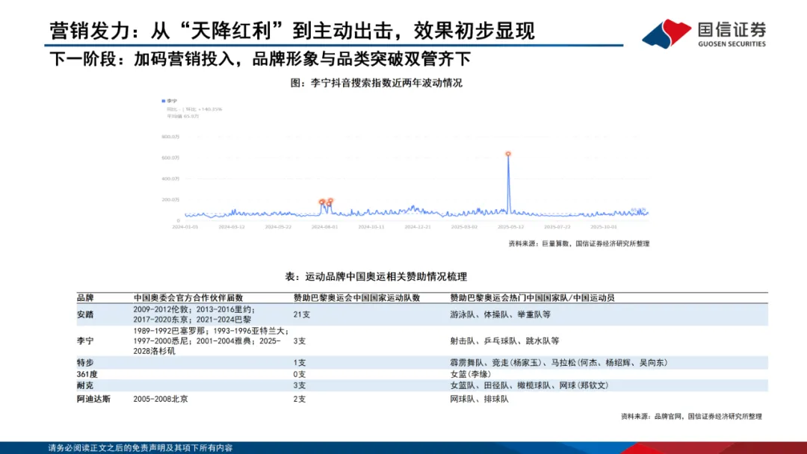Click the 200.0万 y-axis label

click(x=170, y=199)
